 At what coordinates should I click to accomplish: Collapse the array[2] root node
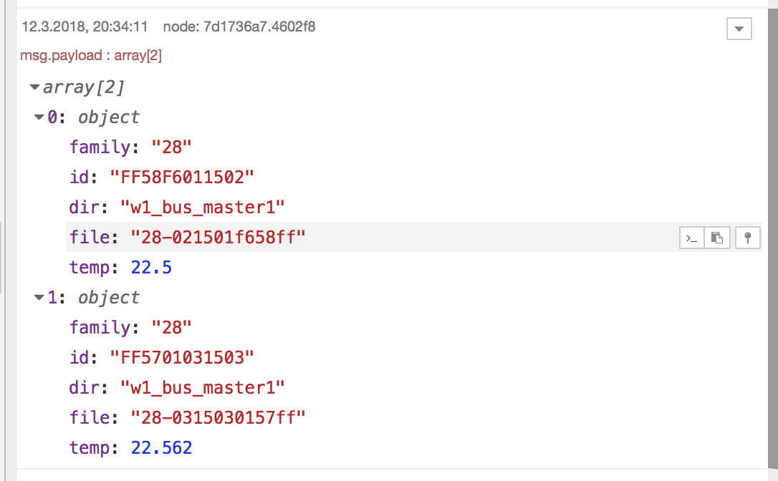coord(34,87)
